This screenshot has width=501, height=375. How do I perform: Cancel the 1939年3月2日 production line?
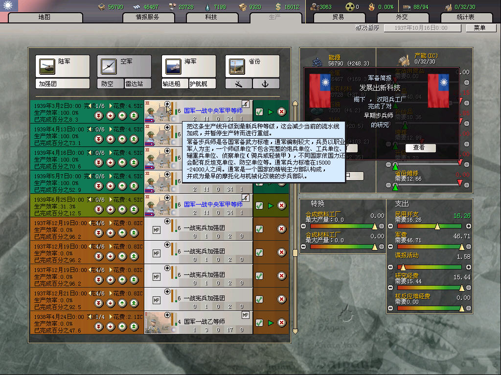[x=281, y=112]
